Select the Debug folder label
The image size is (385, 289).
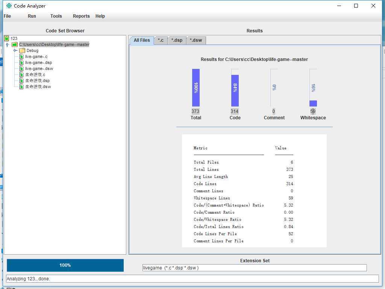[32, 50]
